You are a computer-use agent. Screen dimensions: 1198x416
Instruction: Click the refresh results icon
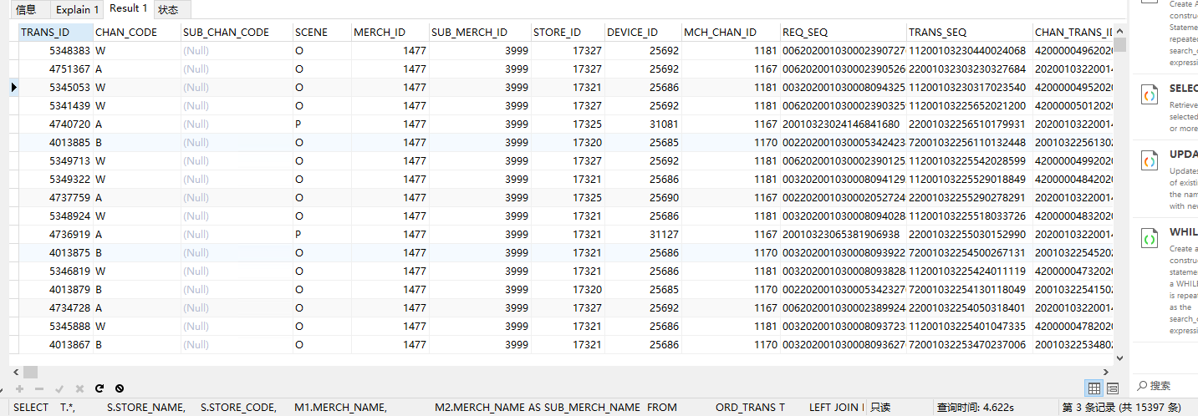99,388
